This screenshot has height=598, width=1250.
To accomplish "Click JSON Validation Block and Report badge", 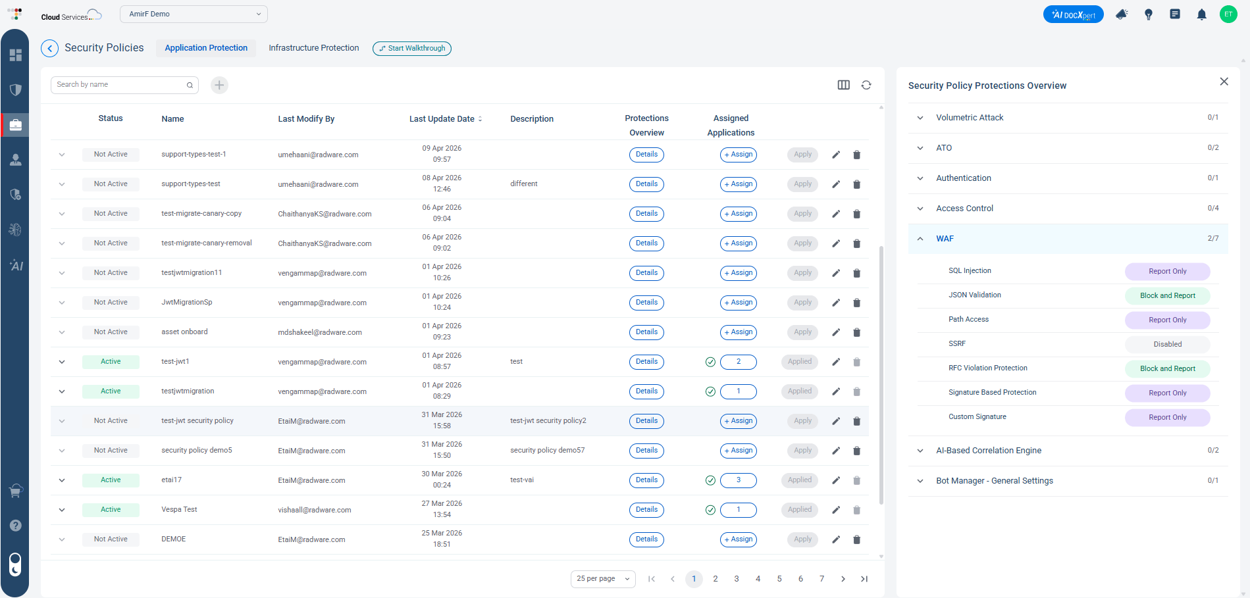I will [1168, 295].
